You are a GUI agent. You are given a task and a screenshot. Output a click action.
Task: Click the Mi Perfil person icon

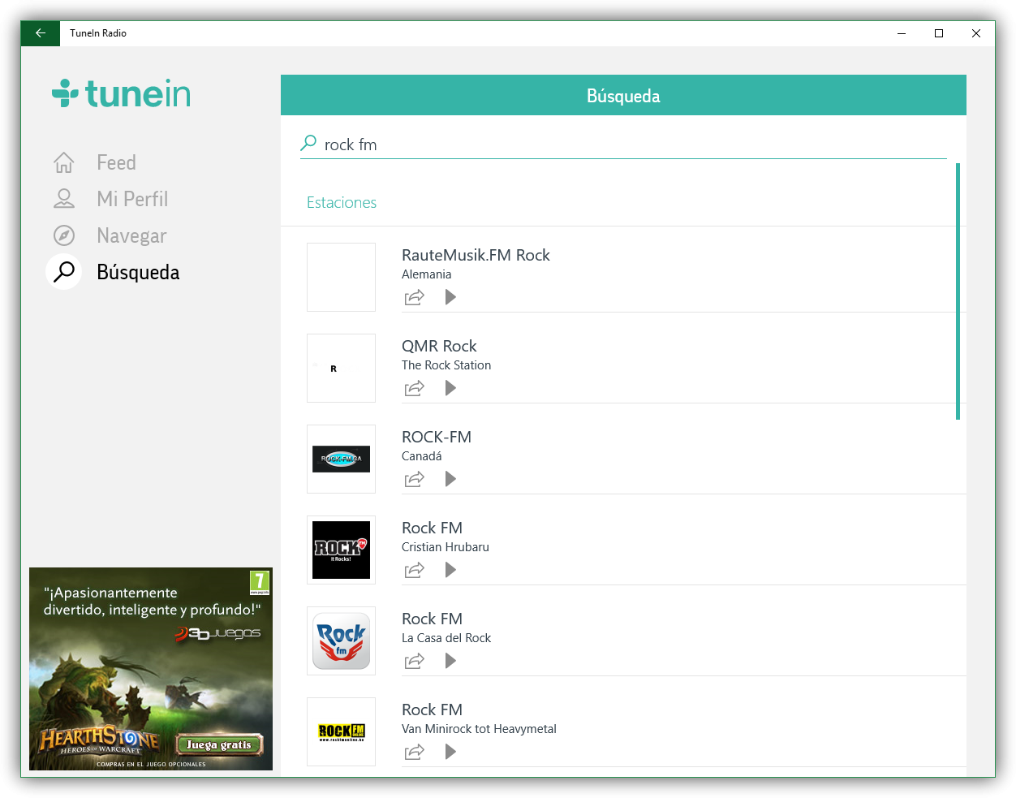(64, 199)
